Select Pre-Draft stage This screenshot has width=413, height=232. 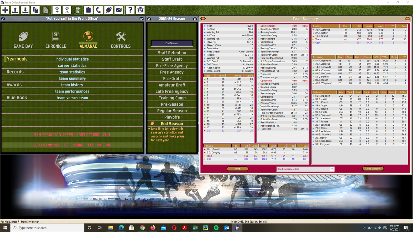tap(172, 79)
